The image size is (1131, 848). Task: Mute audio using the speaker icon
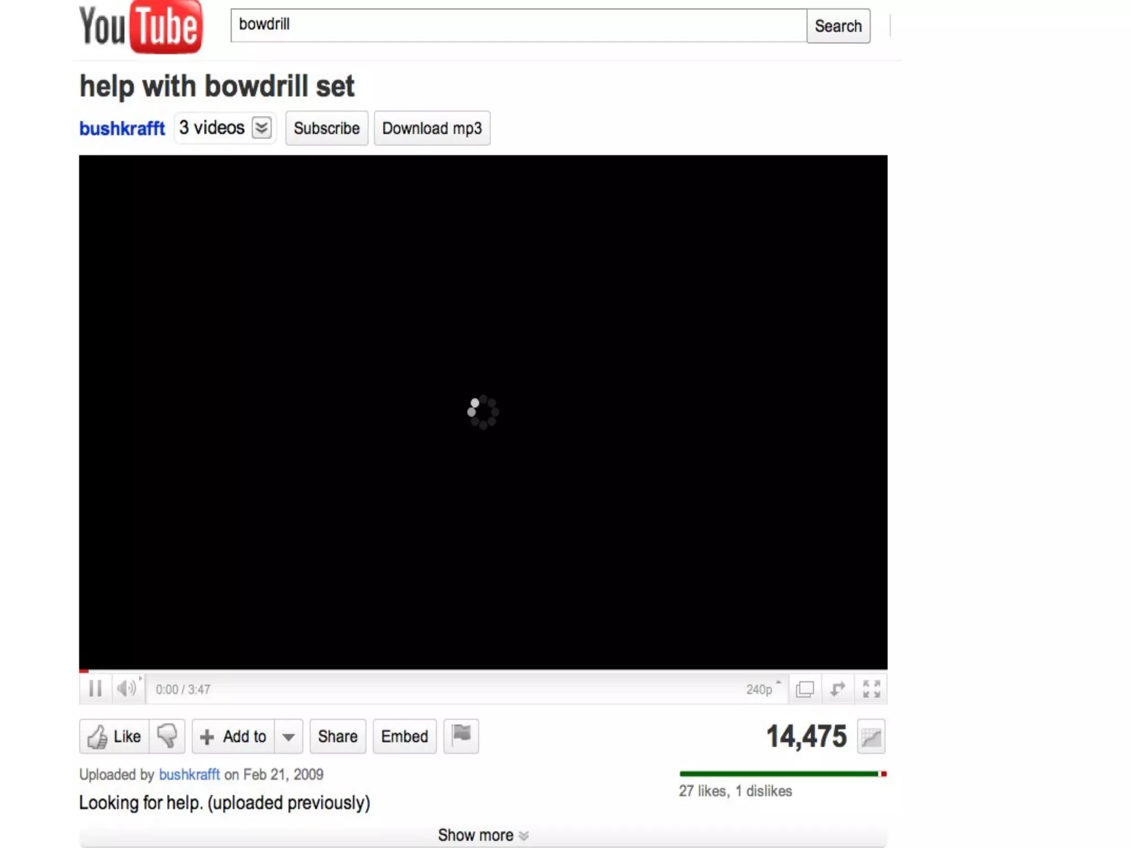(126, 688)
